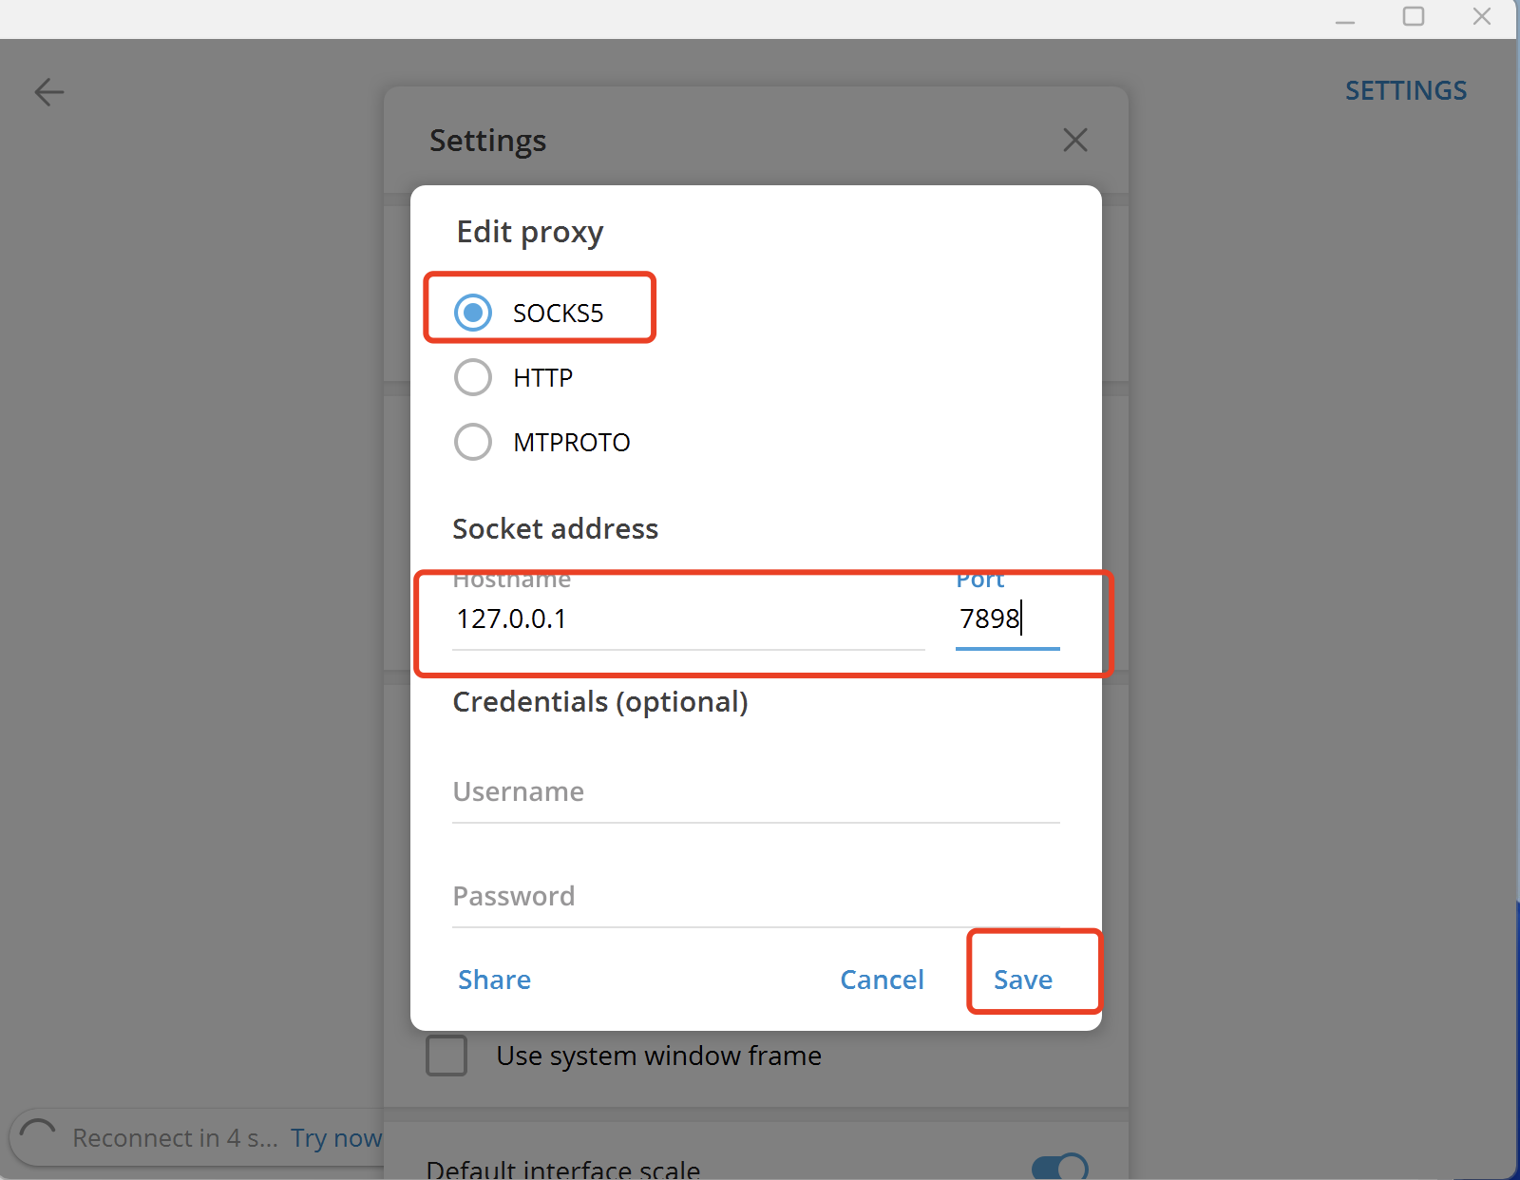Click the Password credentials field
The image size is (1520, 1180).
tap(755, 897)
